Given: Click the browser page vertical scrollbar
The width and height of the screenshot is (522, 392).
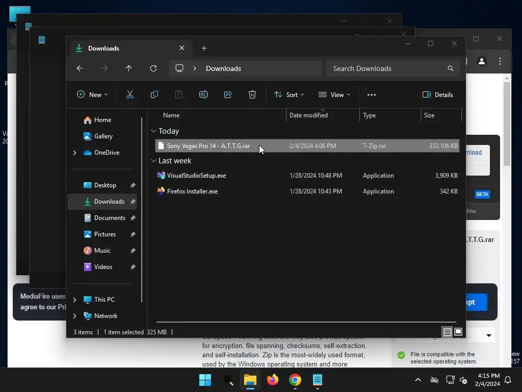Looking at the screenshot, I should (x=507, y=124).
